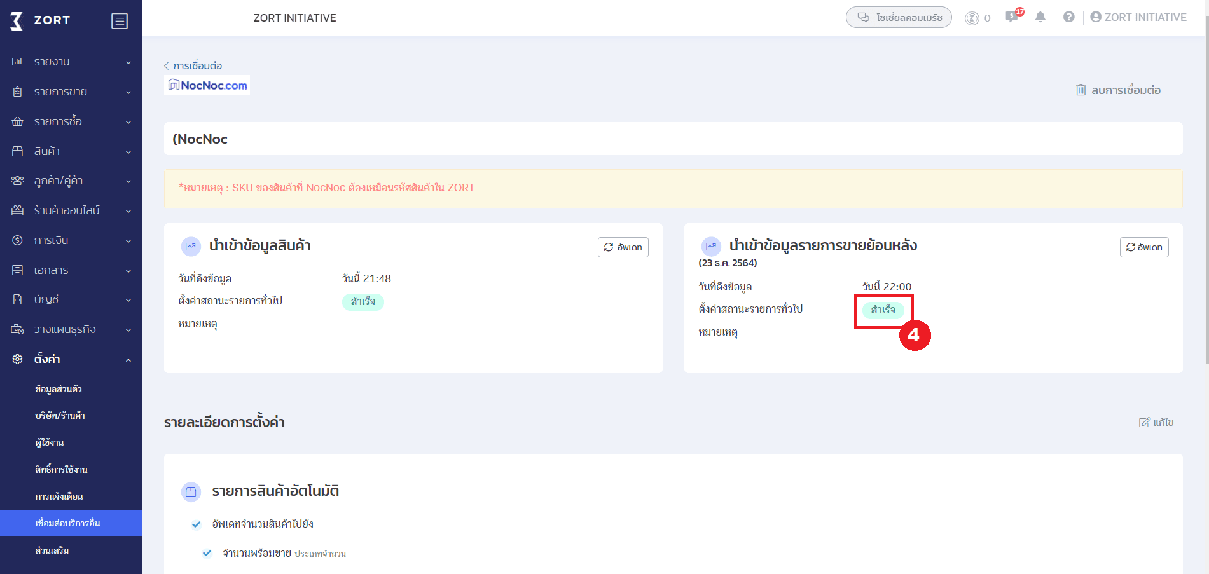Click อัพเดท button in รายการขายย้อนหลัง card
Viewport: 1209px width, 574px height.
[x=1144, y=247]
